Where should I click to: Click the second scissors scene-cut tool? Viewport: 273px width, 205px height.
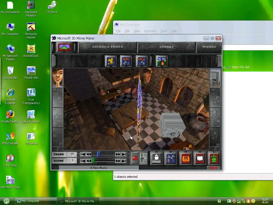coord(142,61)
